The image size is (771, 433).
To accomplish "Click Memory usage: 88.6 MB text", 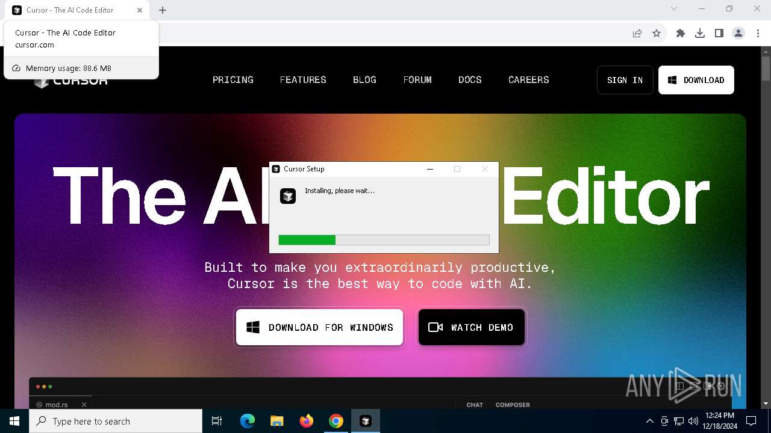I will coord(69,69).
